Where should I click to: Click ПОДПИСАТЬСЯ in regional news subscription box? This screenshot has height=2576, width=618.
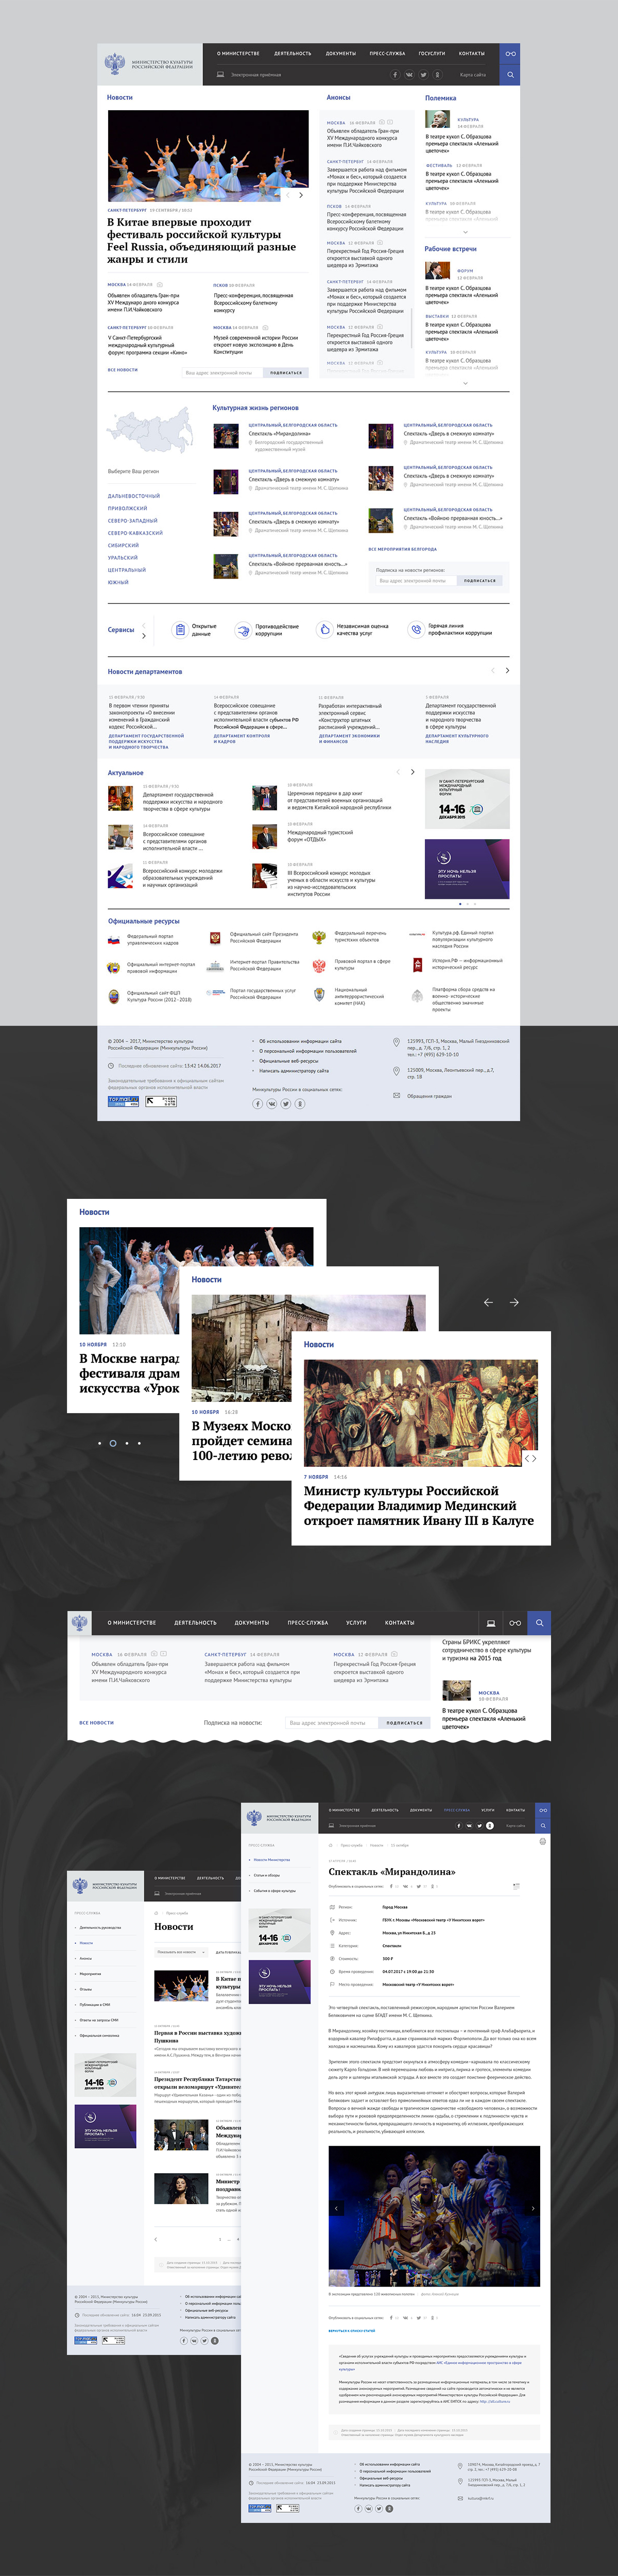point(480,580)
